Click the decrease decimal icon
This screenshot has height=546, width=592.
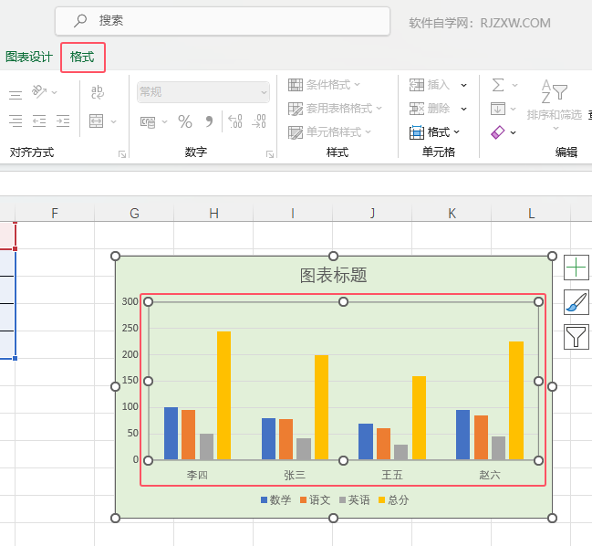(259, 121)
